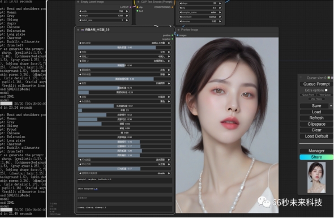Image resolution: width=334 pixels, height=218 pixels.
Task: Click the View History button
Action: pyautogui.click(x=316, y=99)
